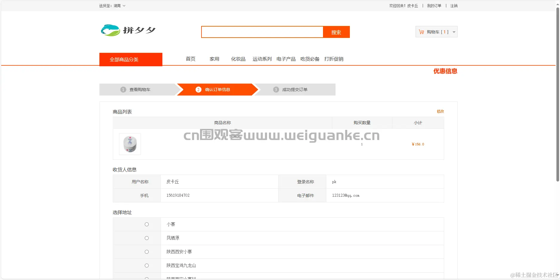Image resolution: width=560 pixels, height=280 pixels.
Task: Open 我的订单 link
Action: tap(434, 6)
